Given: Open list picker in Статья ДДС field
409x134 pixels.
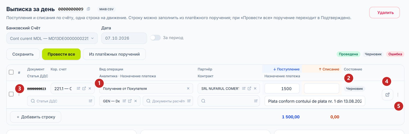Looking at the screenshot, I should (x=90, y=101).
